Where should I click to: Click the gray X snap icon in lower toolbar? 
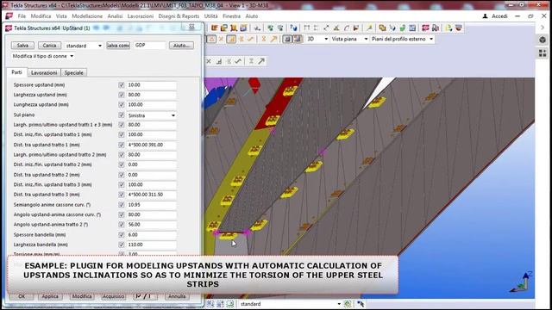209,61
